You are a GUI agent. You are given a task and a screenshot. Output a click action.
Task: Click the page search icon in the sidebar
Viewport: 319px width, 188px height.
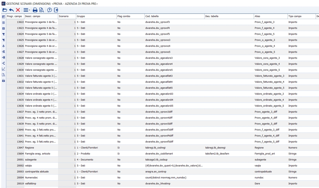pyautogui.click(x=4, y=75)
